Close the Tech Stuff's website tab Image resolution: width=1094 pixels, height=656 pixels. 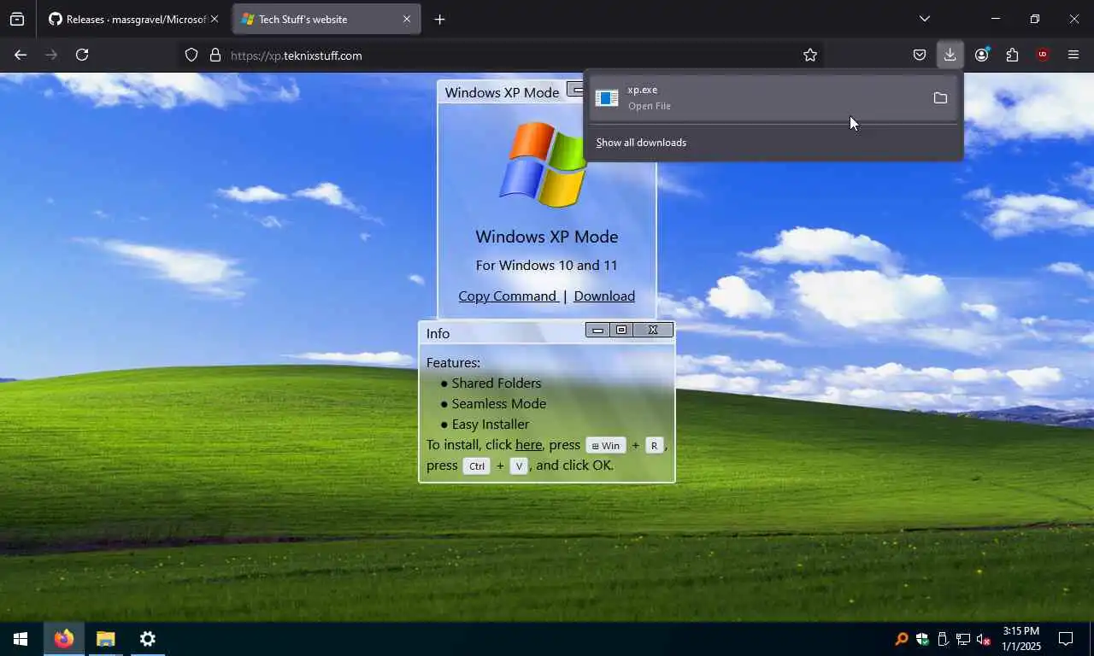[407, 19]
